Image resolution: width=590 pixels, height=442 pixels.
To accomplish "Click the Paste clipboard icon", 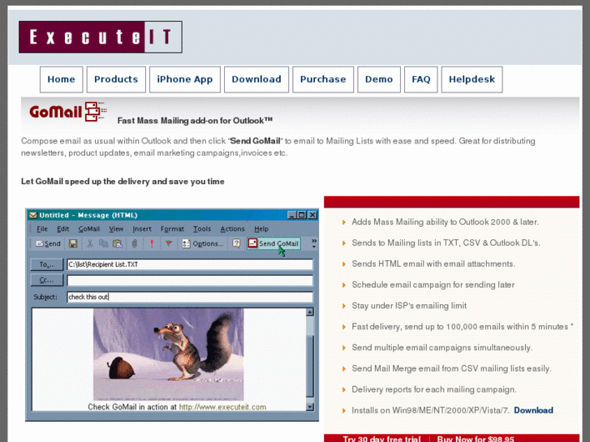I will pyautogui.click(x=118, y=244).
